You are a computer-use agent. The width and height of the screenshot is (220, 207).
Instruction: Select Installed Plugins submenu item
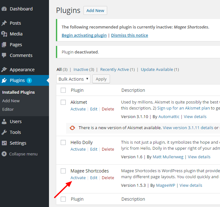point(18,92)
